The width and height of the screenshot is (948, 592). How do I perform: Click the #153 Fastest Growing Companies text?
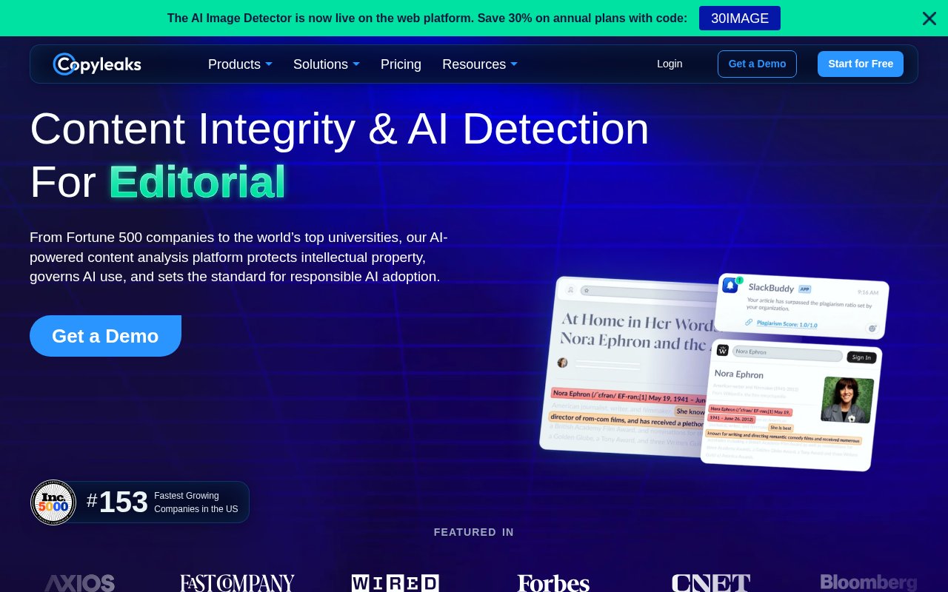click(x=162, y=502)
